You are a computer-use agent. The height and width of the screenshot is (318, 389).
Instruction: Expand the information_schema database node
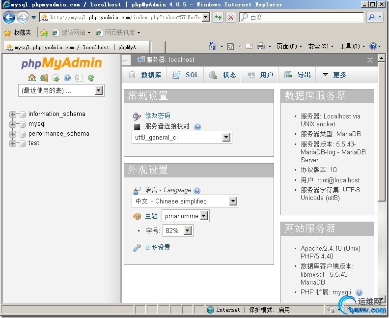click(13, 115)
